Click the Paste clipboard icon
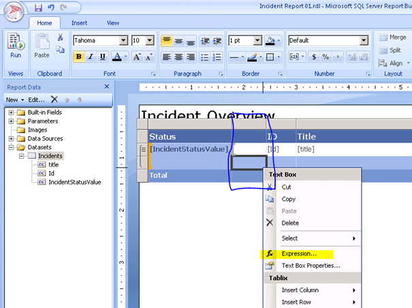 [42, 46]
